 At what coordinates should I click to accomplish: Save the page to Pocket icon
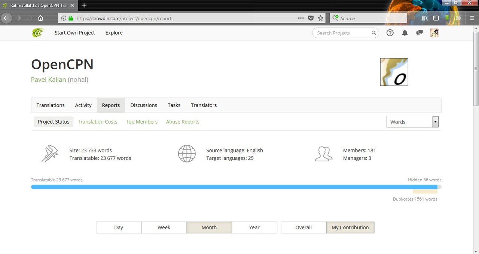coord(311,18)
